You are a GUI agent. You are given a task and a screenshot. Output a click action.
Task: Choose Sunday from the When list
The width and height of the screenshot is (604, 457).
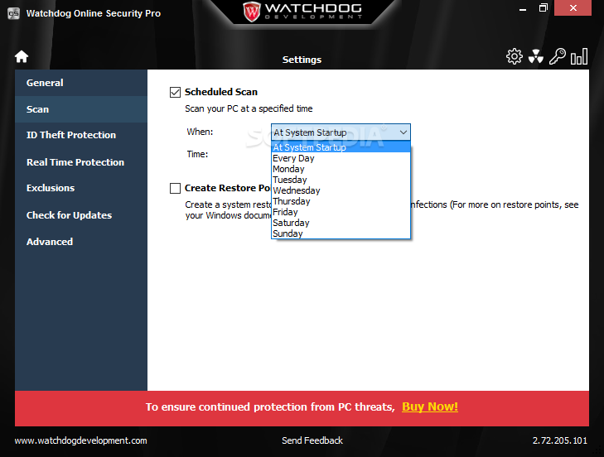pos(341,233)
